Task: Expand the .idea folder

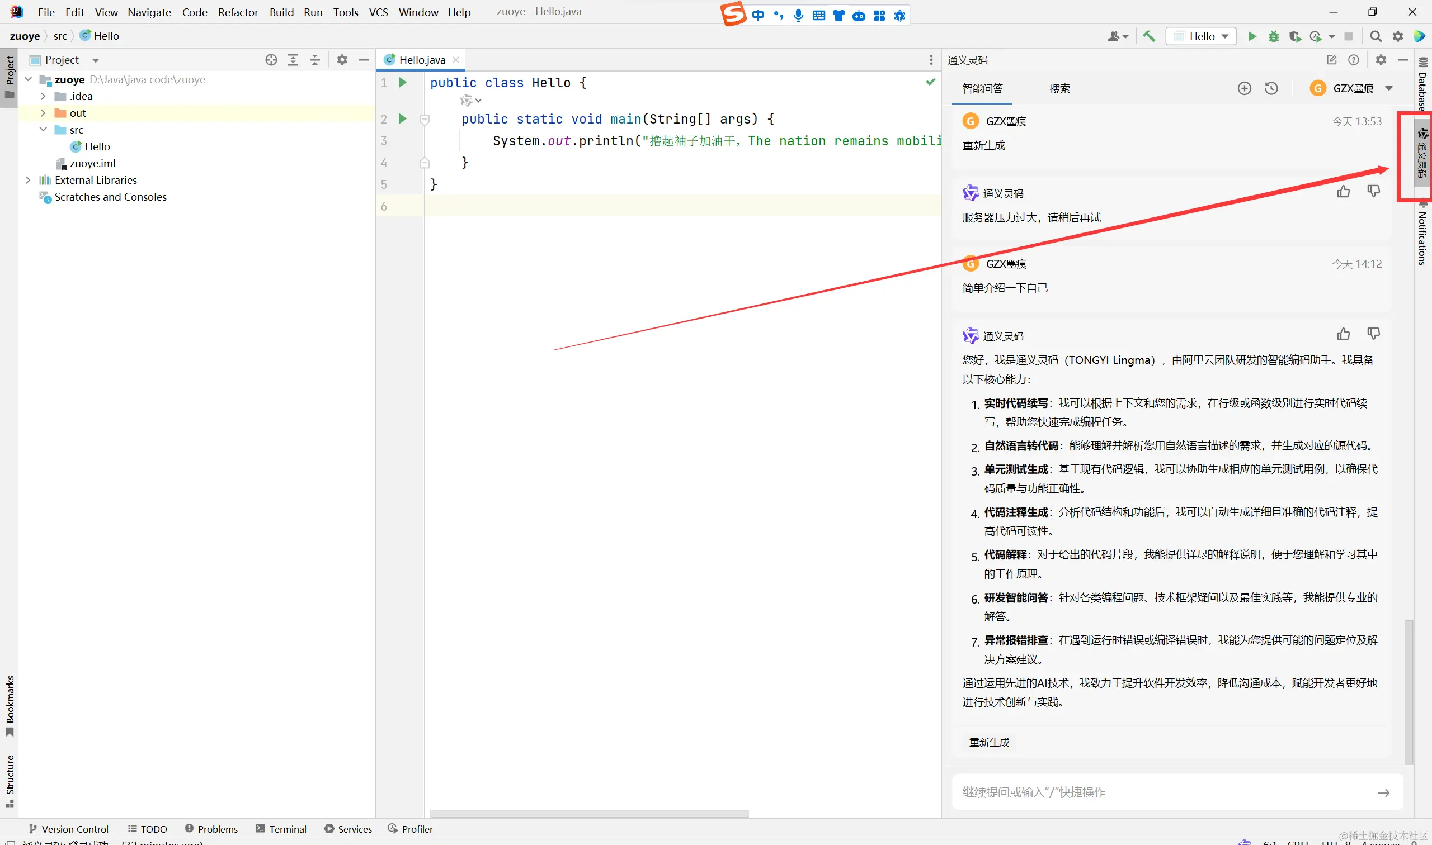Action: point(43,96)
